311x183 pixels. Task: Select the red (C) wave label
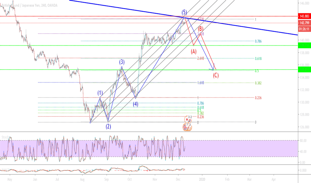click(216, 75)
